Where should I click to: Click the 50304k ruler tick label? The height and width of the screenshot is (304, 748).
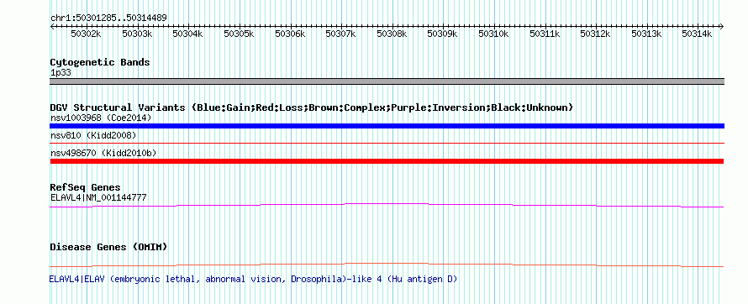(187, 34)
